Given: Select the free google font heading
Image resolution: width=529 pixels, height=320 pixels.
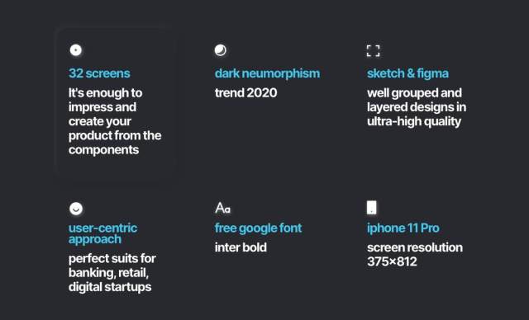Looking at the screenshot, I should [x=258, y=228].
